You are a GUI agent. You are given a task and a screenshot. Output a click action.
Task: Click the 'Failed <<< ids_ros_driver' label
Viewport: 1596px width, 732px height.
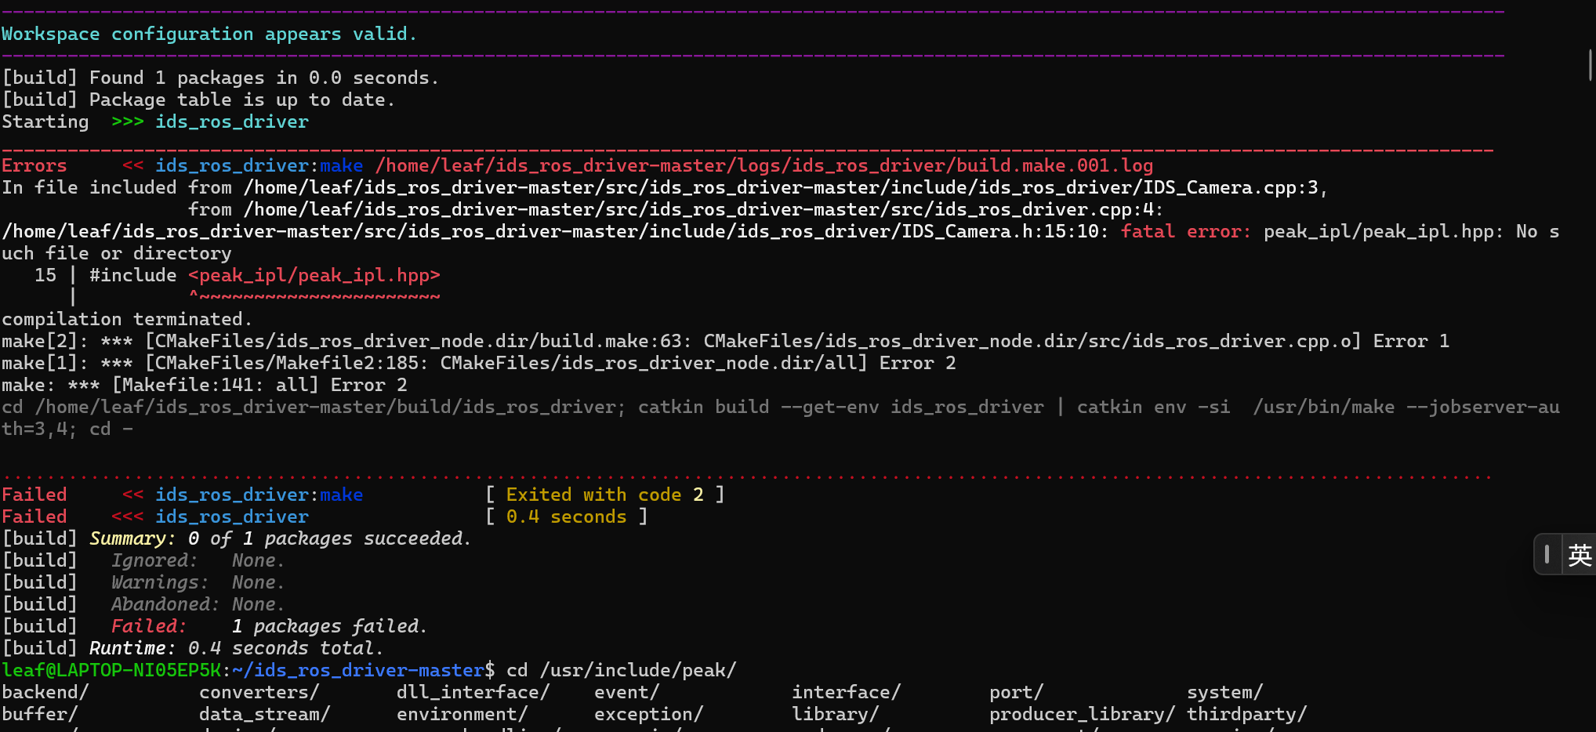[155, 517]
